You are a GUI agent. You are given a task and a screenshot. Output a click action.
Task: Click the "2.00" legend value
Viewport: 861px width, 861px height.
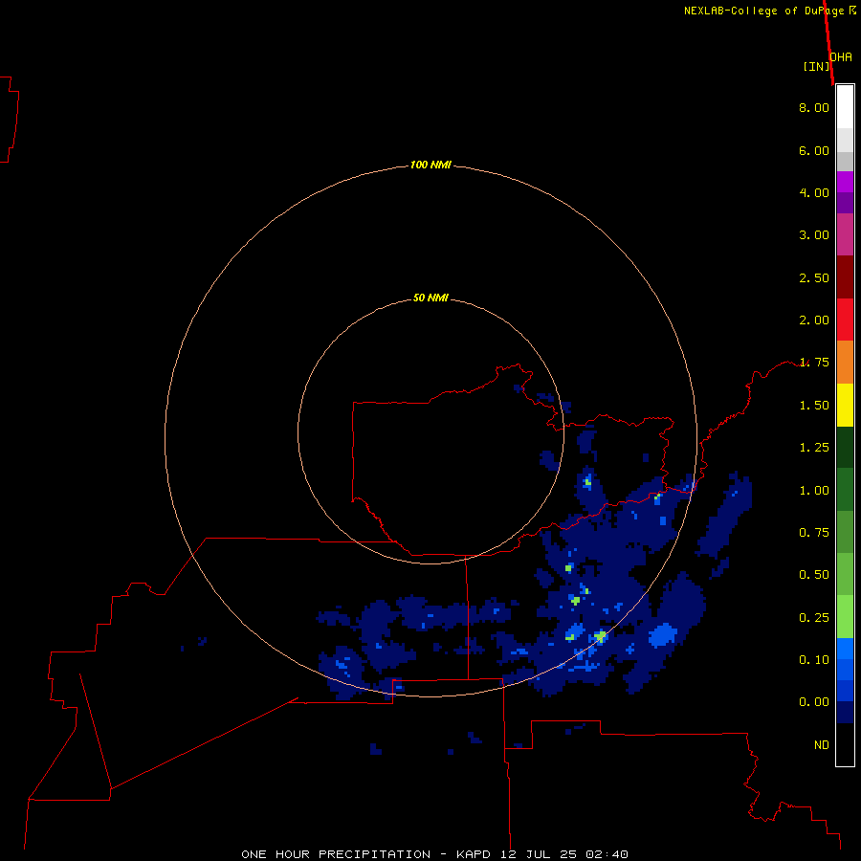[x=814, y=320]
